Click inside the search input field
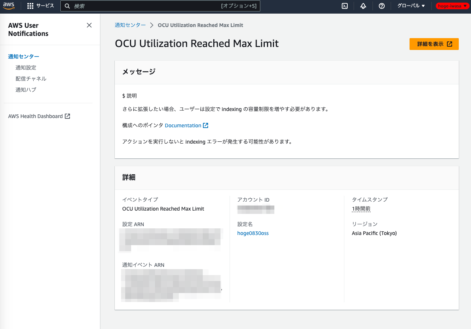This screenshot has height=329, width=471. (159, 6)
